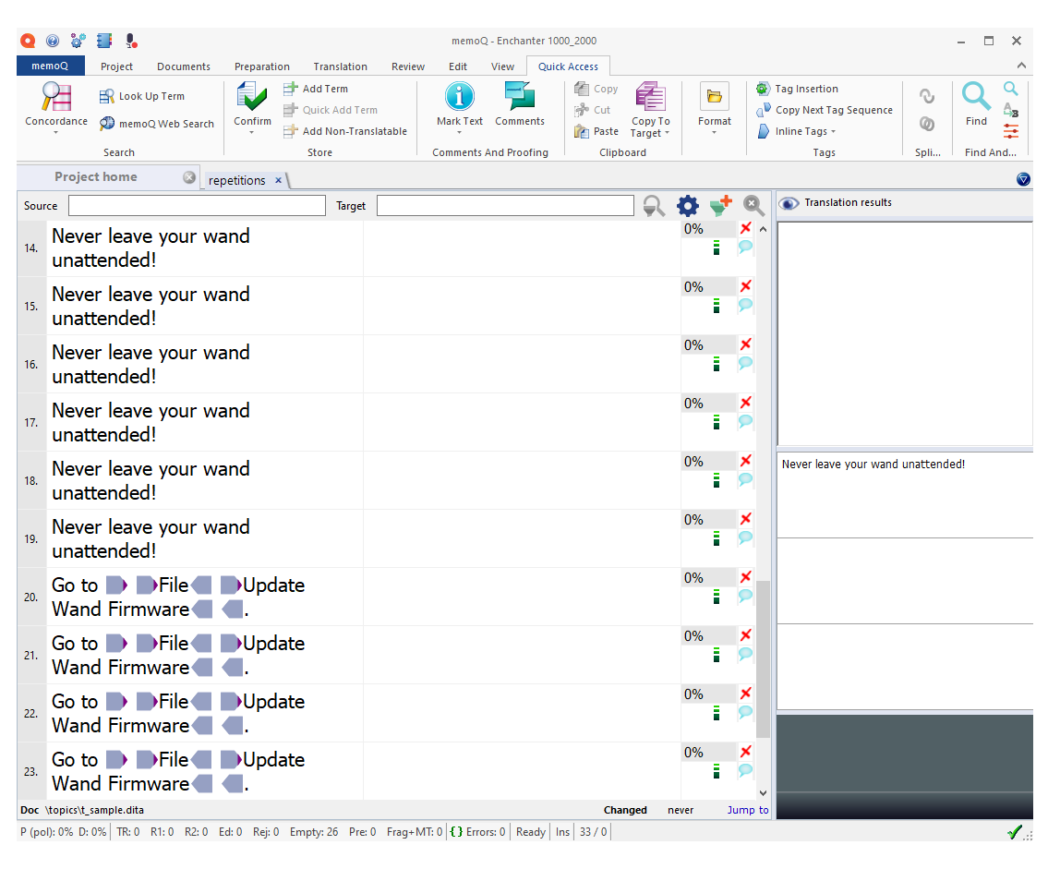Open the Format dropdown menu
The image size is (1048, 869).
(714, 133)
